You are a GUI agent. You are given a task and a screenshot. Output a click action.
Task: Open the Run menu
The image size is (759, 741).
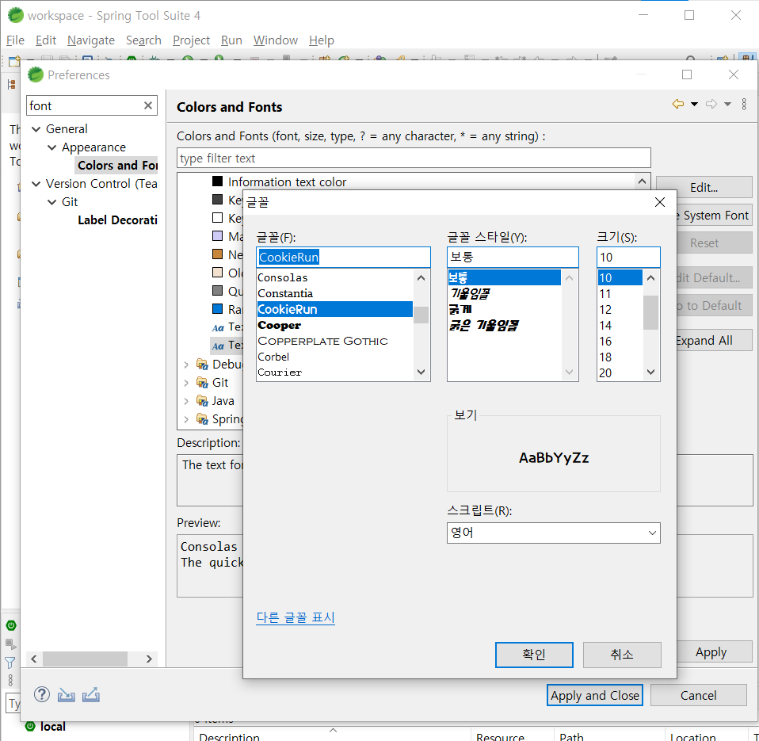[231, 40]
